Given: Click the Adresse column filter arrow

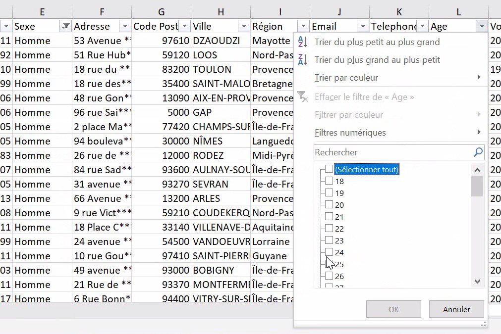Looking at the screenshot, I should pyautogui.click(x=125, y=26).
